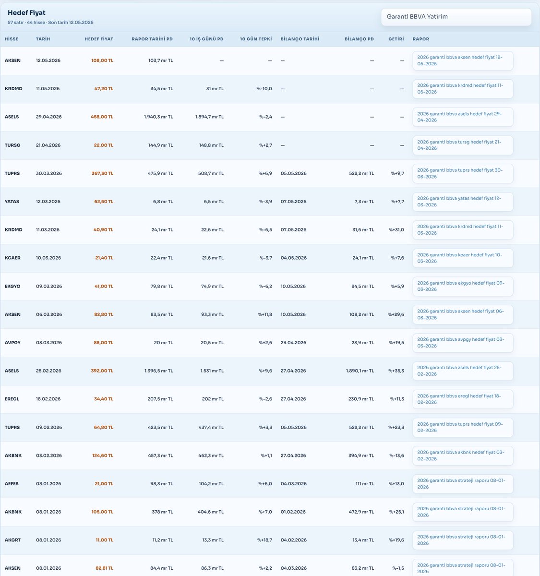Open aksen hedef fiyat 12-05-2026 report
540x576 pixels.
click(463, 60)
